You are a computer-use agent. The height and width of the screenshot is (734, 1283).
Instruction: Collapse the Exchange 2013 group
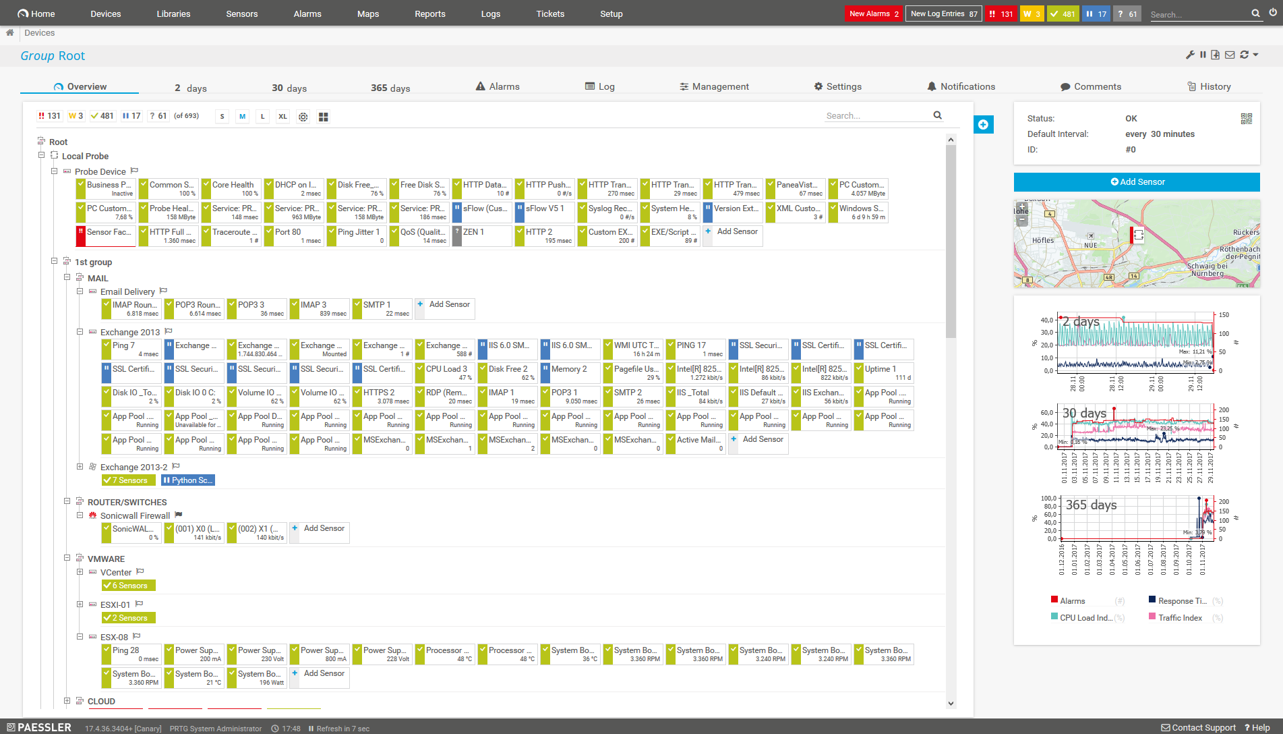click(x=80, y=332)
